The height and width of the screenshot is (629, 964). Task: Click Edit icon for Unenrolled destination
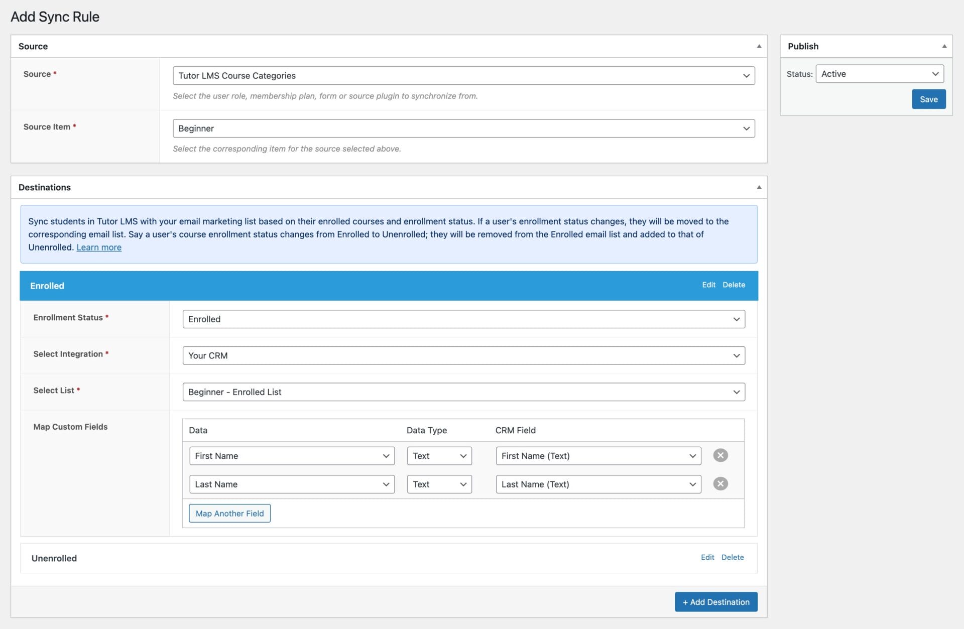(707, 557)
